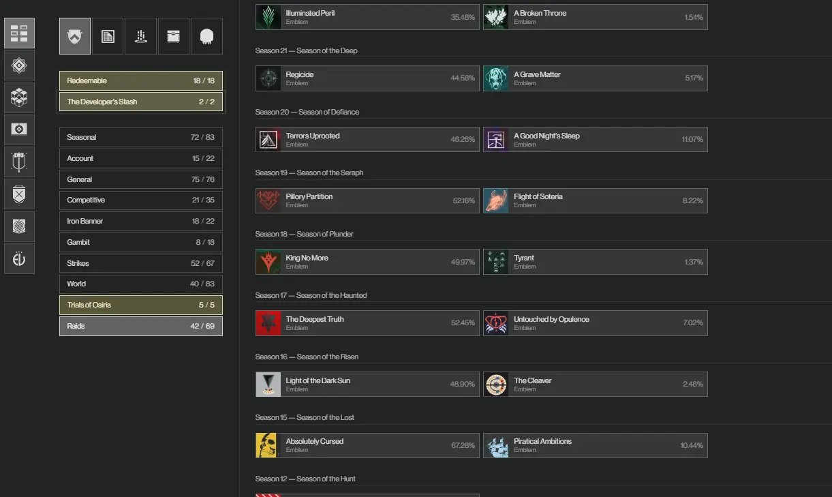Click the Flight of Soteria emblem icon
This screenshot has height=497, width=832.
click(x=496, y=200)
